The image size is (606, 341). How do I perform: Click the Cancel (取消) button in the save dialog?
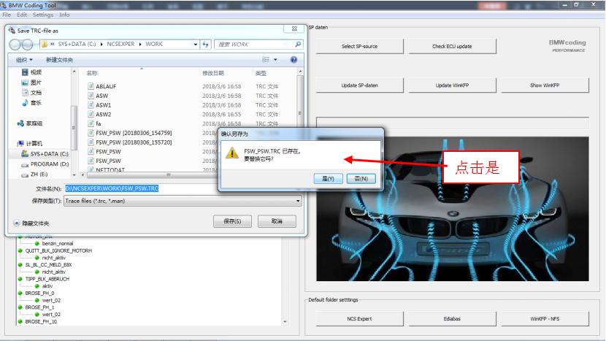click(277, 221)
